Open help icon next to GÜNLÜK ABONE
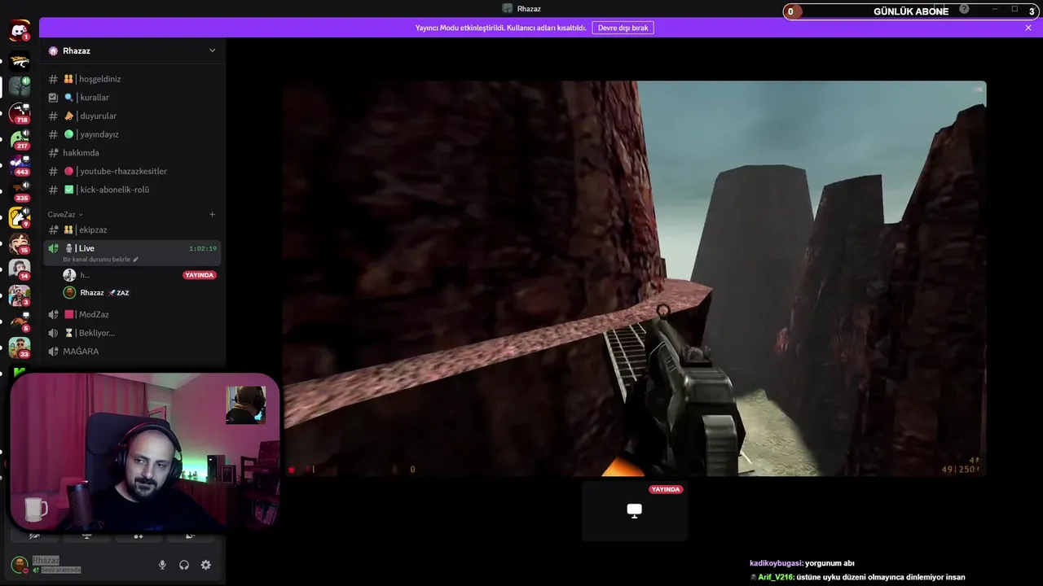The width and height of the screenshot is (1043, 586). point(965,10)
